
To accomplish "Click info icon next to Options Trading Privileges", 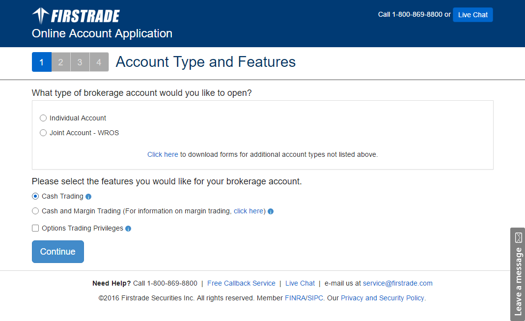I will 128,229.
